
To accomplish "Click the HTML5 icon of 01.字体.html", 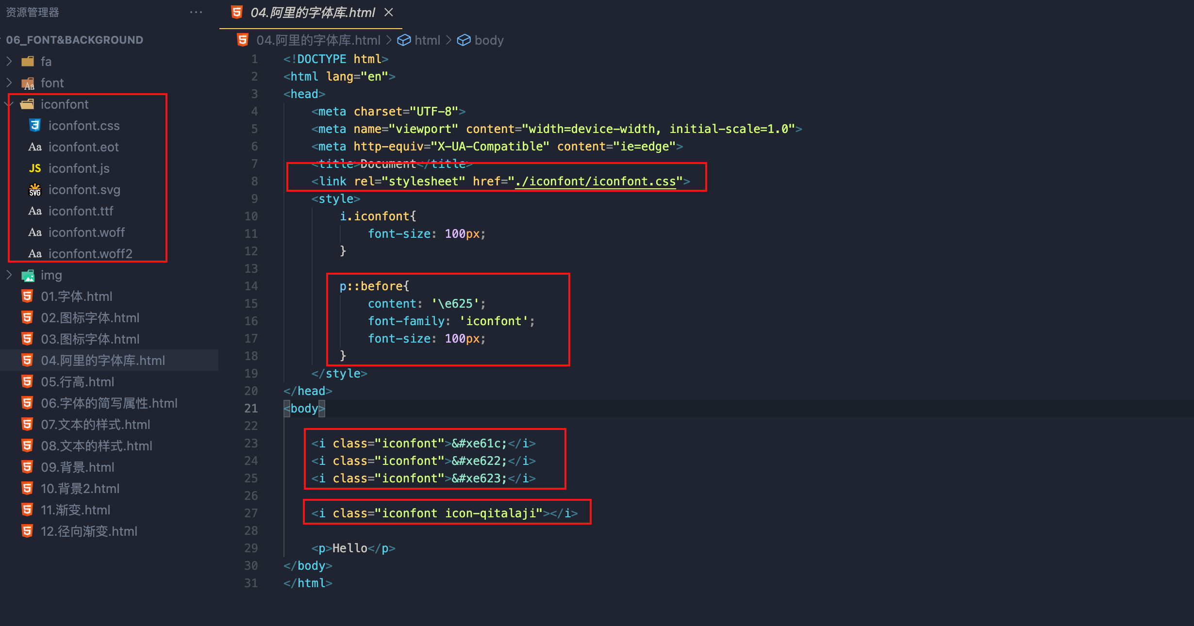I will click(28, 296).
